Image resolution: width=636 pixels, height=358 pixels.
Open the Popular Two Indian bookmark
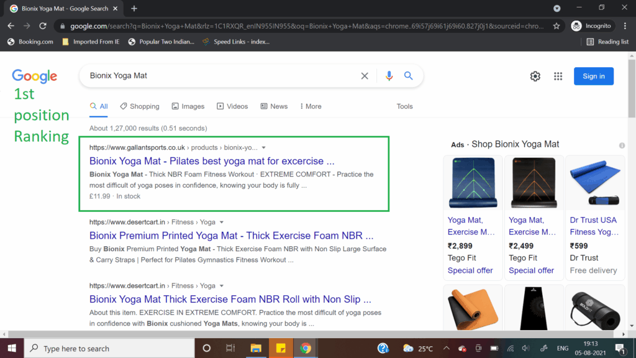point(161,42)
